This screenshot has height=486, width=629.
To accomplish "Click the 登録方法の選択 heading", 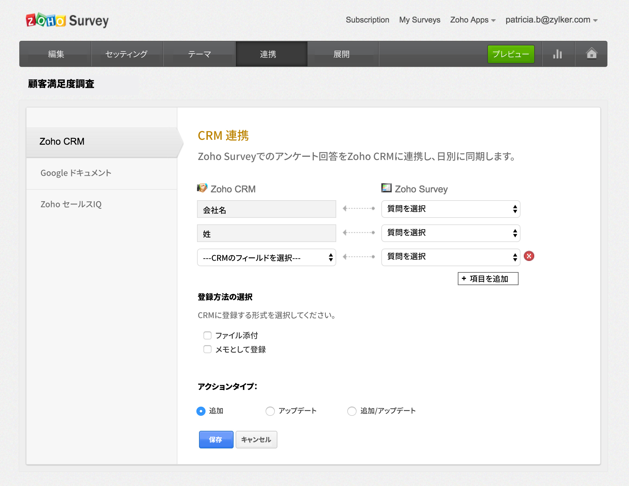I will (x=225, y=297).
